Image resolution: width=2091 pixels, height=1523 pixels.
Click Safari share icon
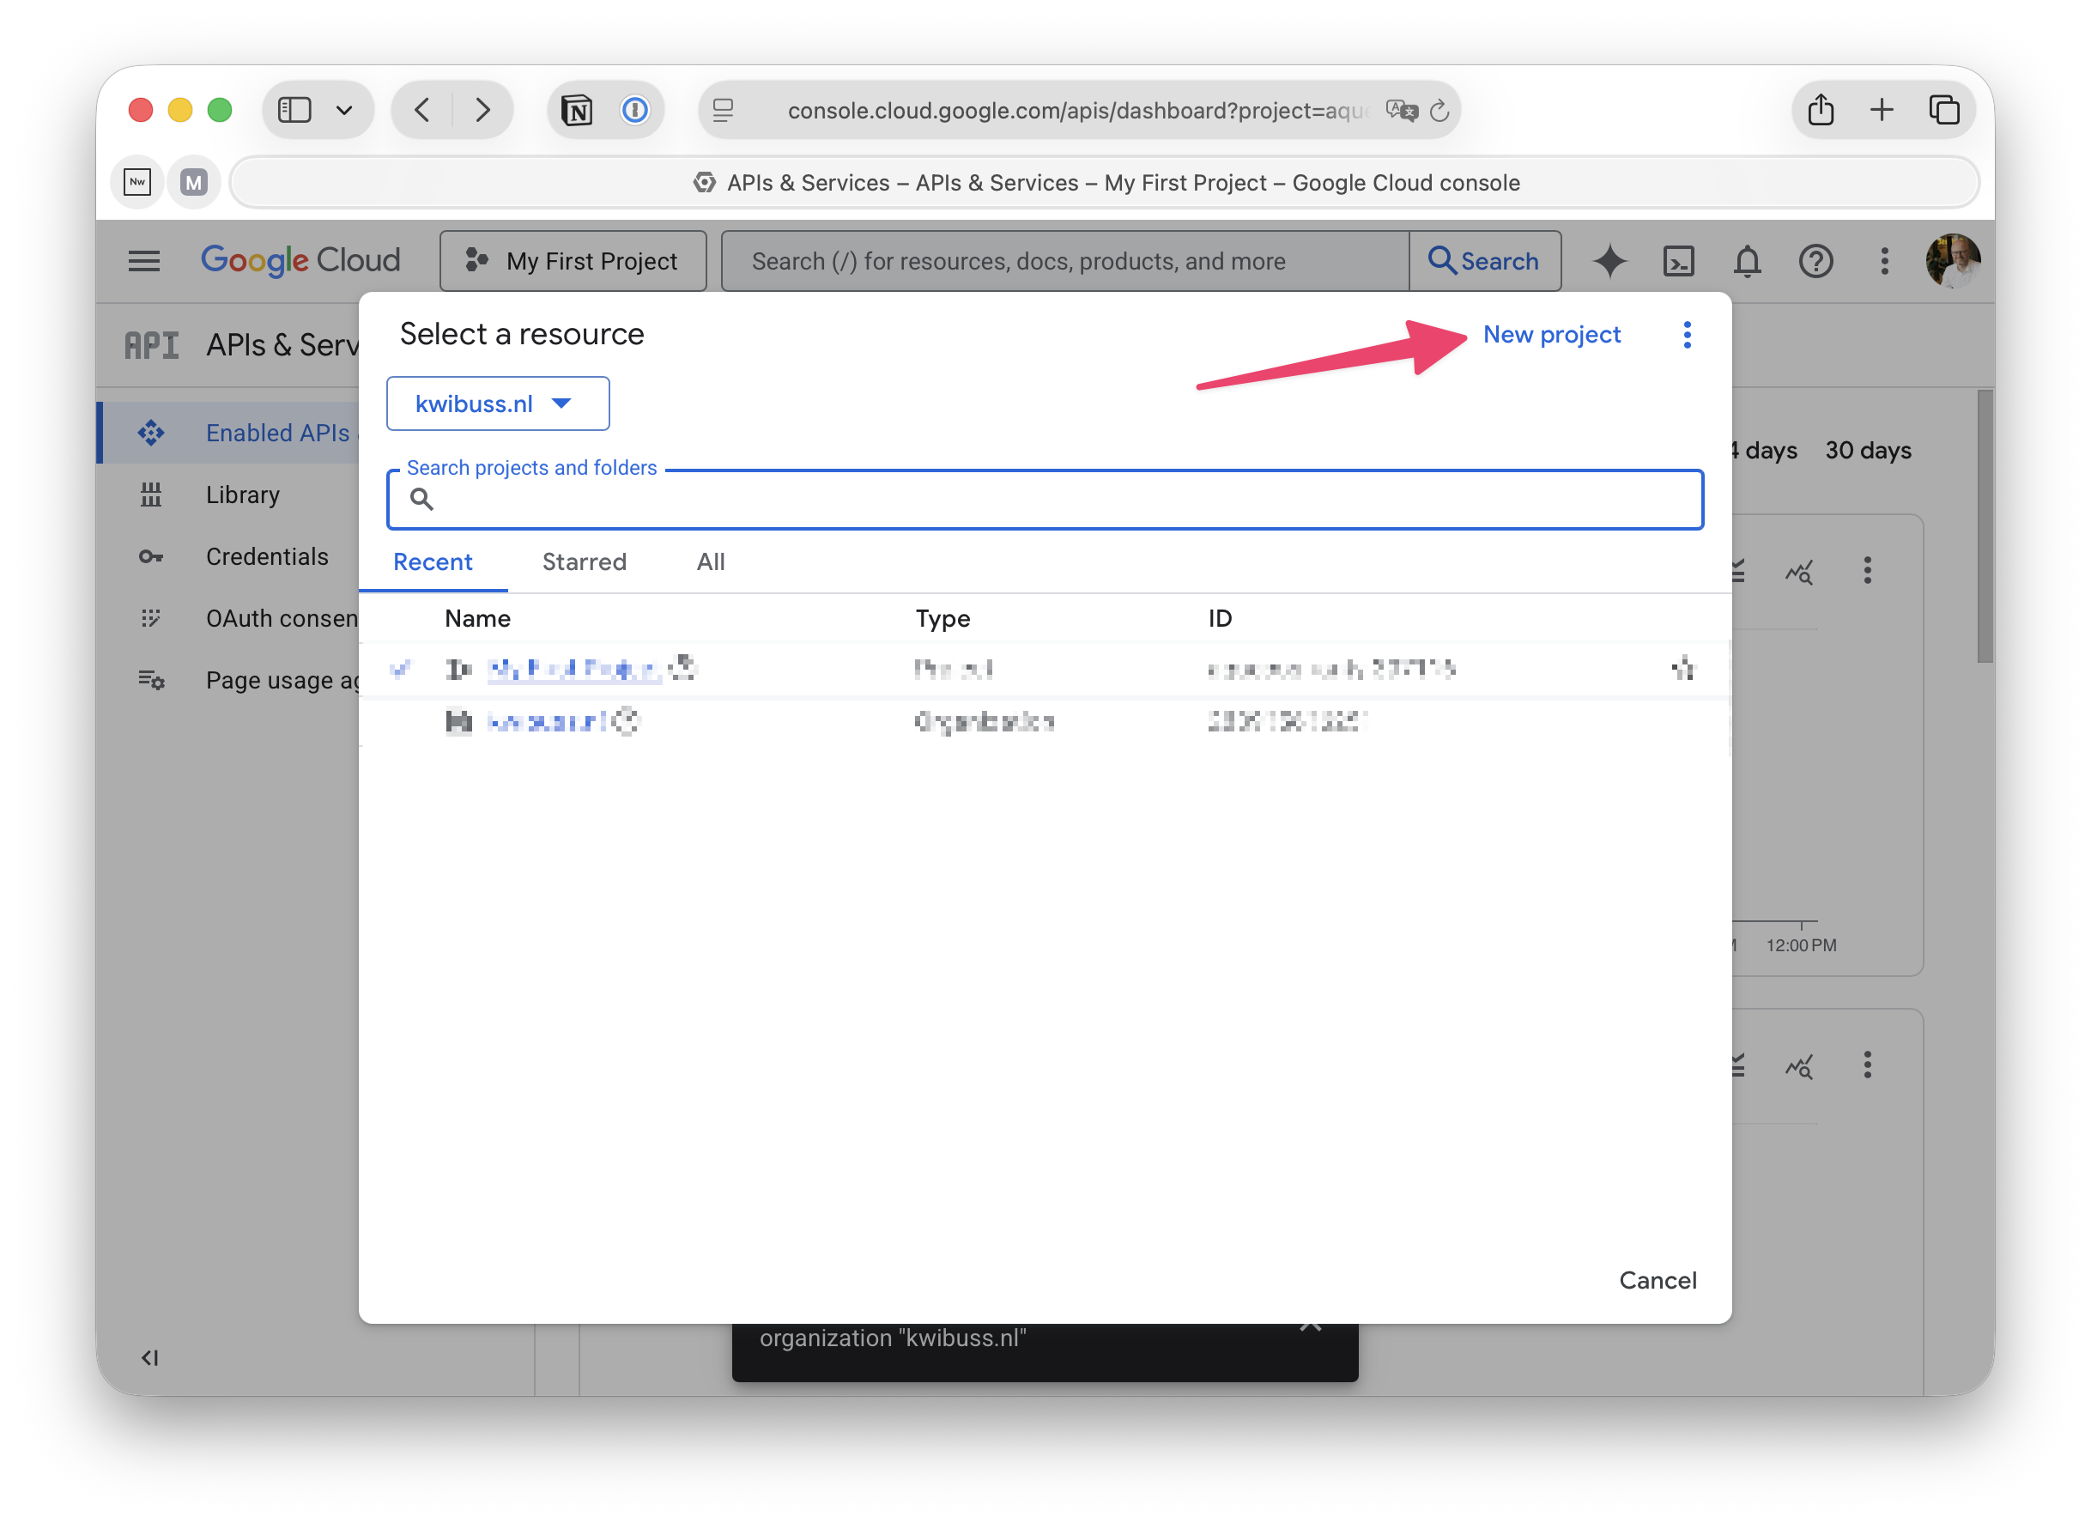(1820, 111)
